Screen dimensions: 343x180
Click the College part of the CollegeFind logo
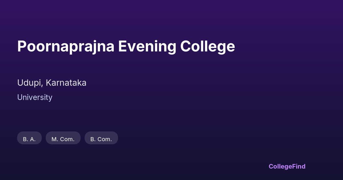point(280,166)
